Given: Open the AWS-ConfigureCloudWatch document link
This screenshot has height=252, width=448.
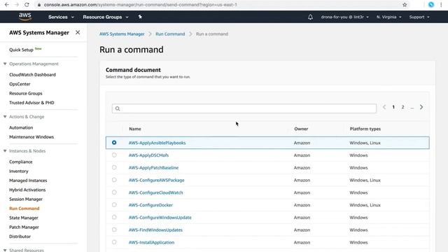Looking at the screenshot, I should point(155,192).
